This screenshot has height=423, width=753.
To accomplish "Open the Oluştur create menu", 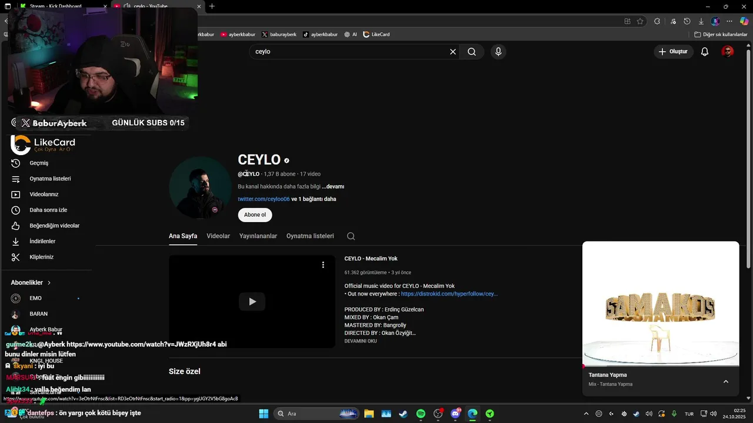I will coord(674,52).
